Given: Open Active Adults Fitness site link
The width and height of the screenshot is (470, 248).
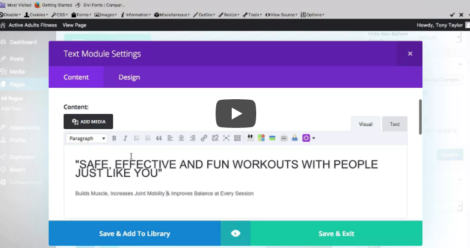Looking at the screenshot, I should (33, 25).
